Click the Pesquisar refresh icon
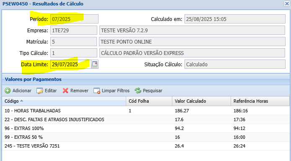The width and height of the screenshot is (291, 161). pyautogui.click(x=138, y=91)
